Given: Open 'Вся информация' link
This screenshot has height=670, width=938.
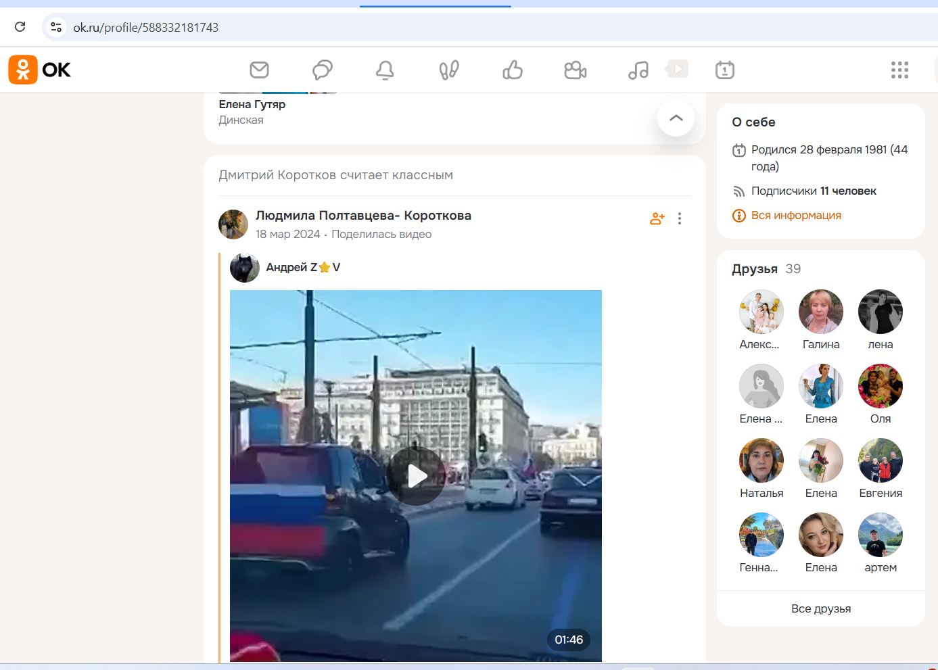Looking at the screenshot, I should pyautogui.click(x=796, y=215).
